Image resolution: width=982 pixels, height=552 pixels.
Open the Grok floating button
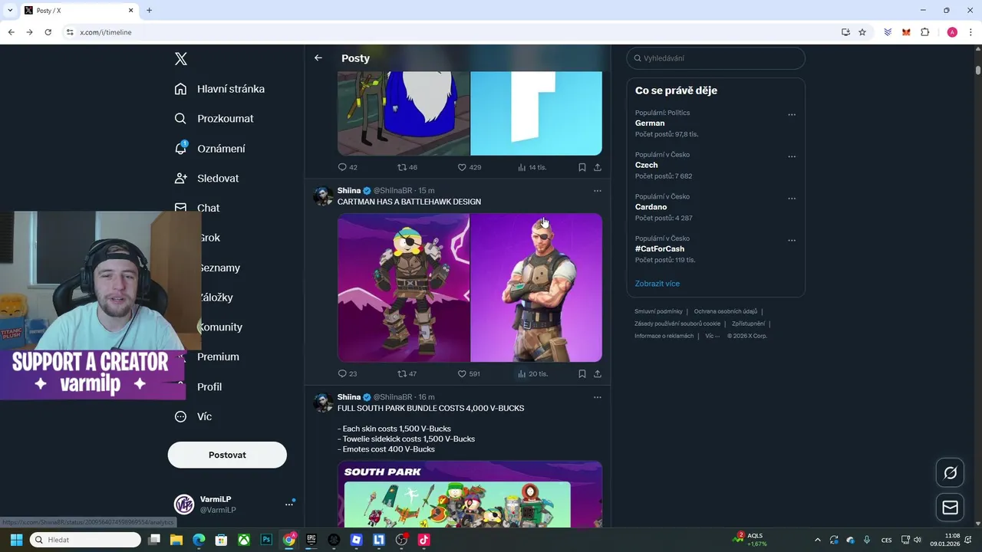click(x=950, y=473)
